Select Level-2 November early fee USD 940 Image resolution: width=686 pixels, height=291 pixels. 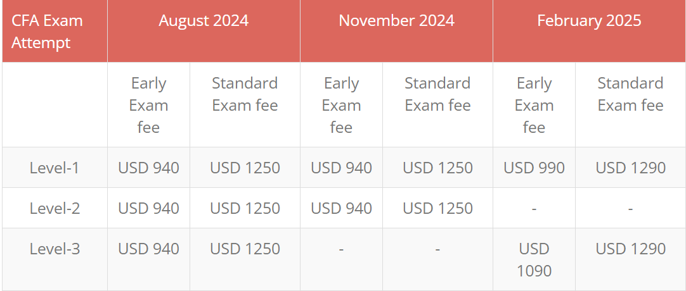pos(341,208)
